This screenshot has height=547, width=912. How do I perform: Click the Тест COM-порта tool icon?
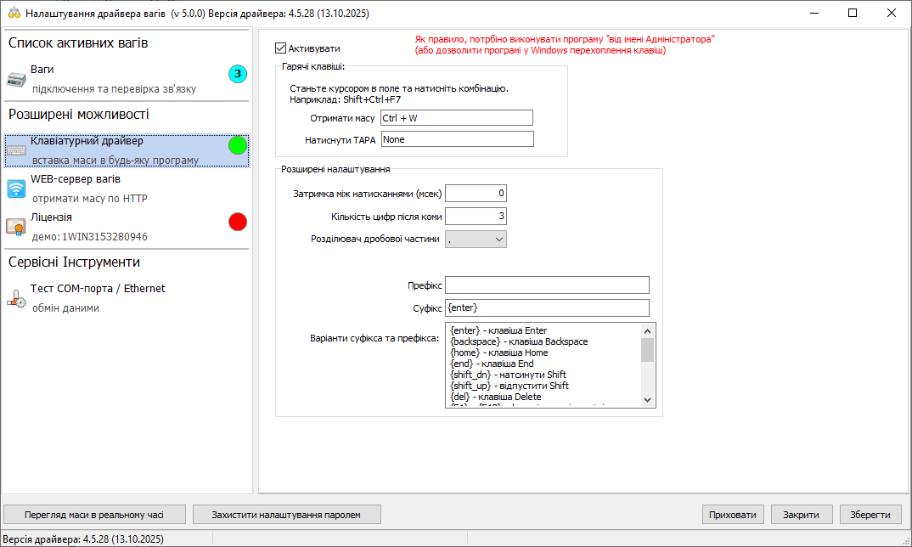[17, 298]
